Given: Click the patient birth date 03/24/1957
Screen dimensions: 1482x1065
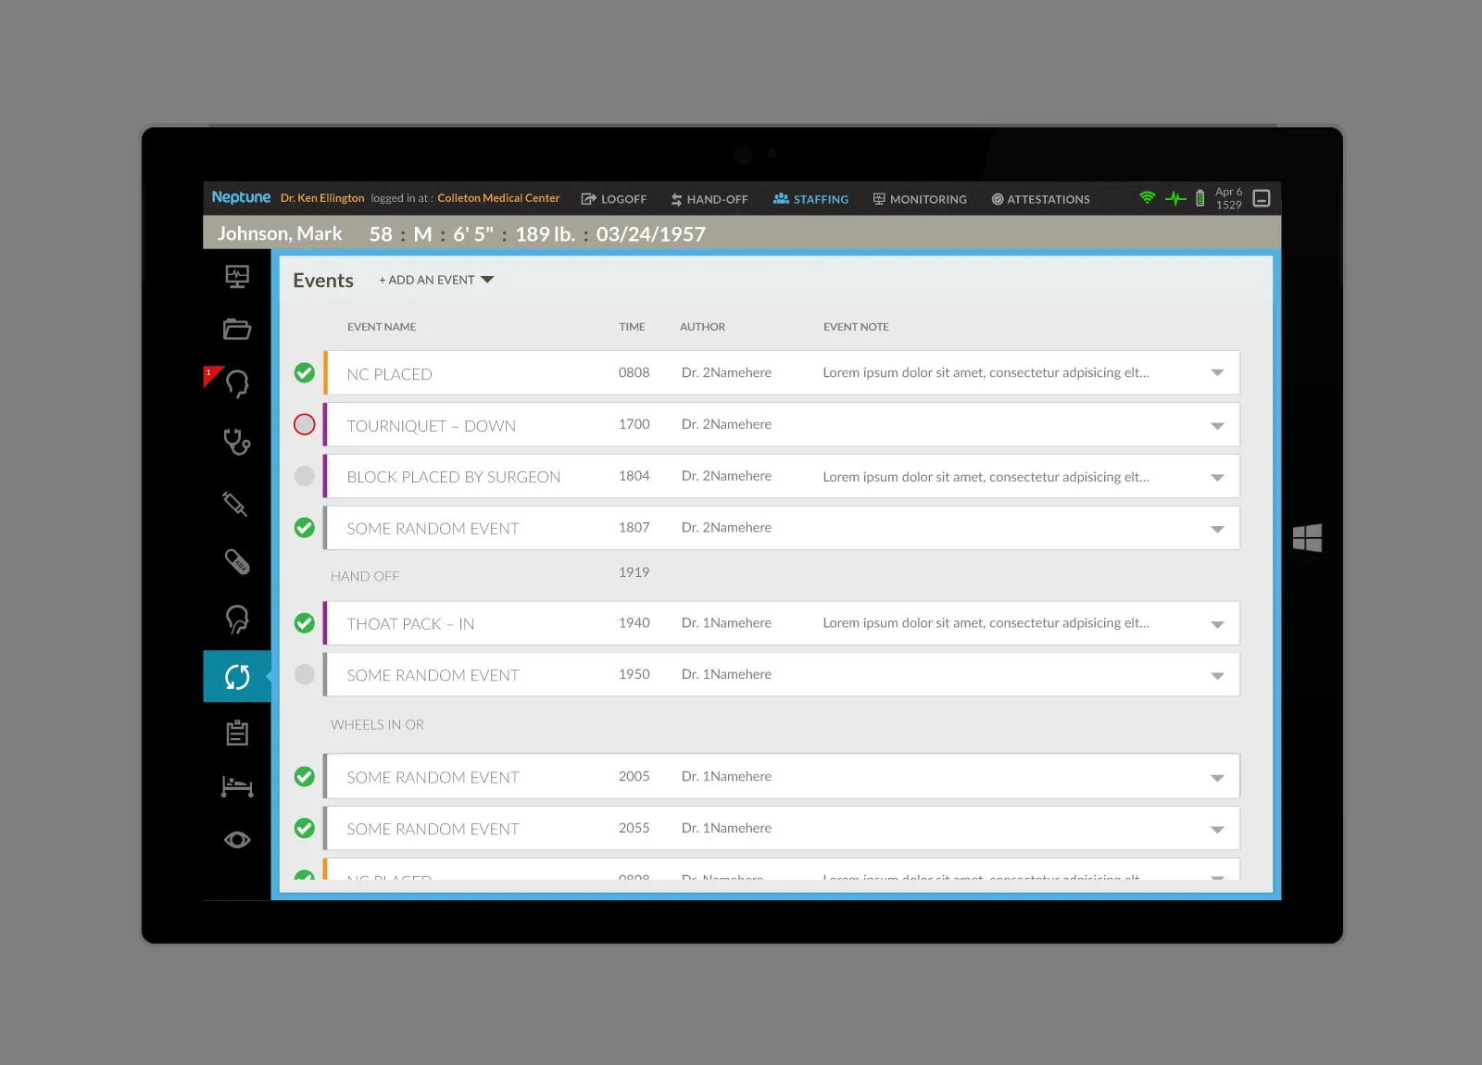Looking at the screenshot, I should [651, 234].
